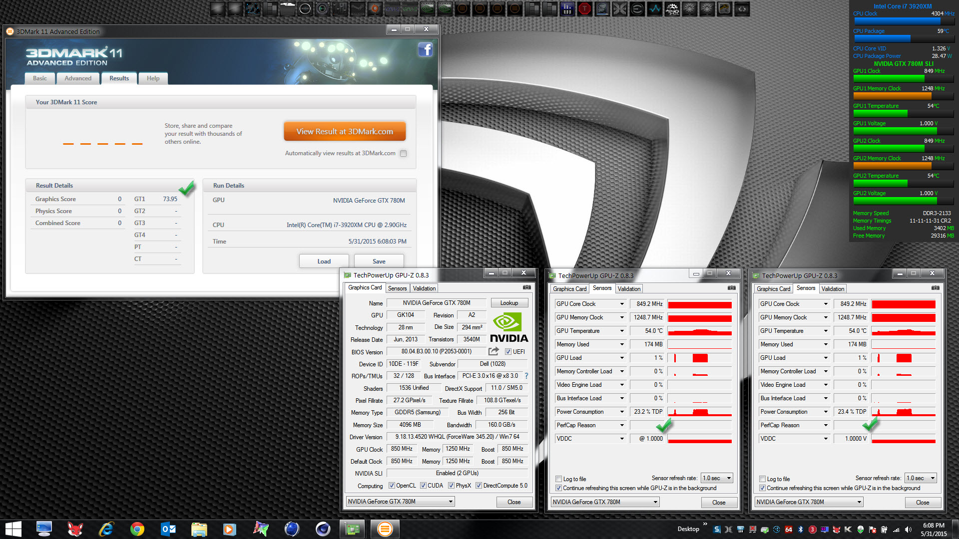This screenshot has height=539, width=959.
Task: Click Close in rightmost GPU-Z Sensors window
Action: point(923,503)
